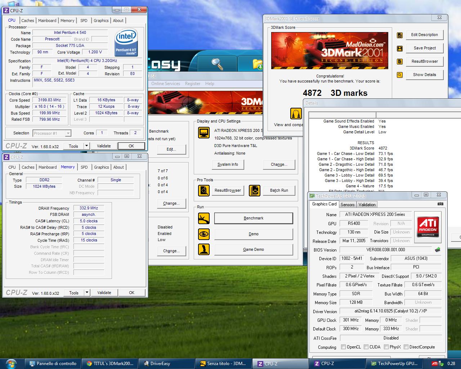Click Validate in the upper CPU-Z window

click(x=104, y=146)
